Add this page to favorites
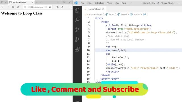 [50, 7]
